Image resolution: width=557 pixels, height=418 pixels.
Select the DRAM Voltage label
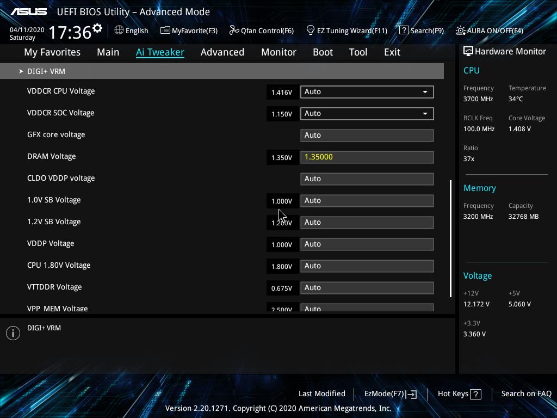pyautogui.click(x=52, y=156)
